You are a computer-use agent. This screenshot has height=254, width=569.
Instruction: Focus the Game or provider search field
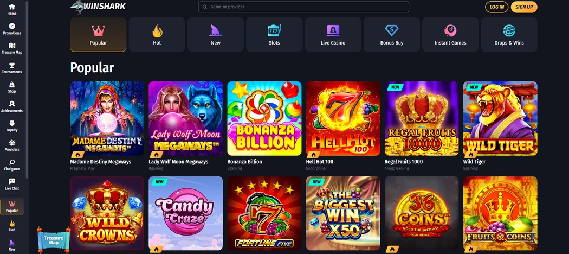[x=303, y=7]
